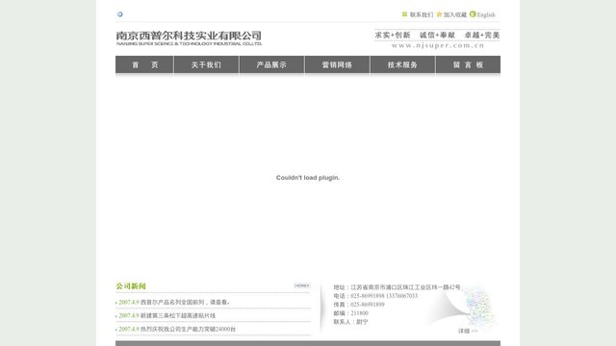Click the small blue icon above the logo

(x=119, y=14)
